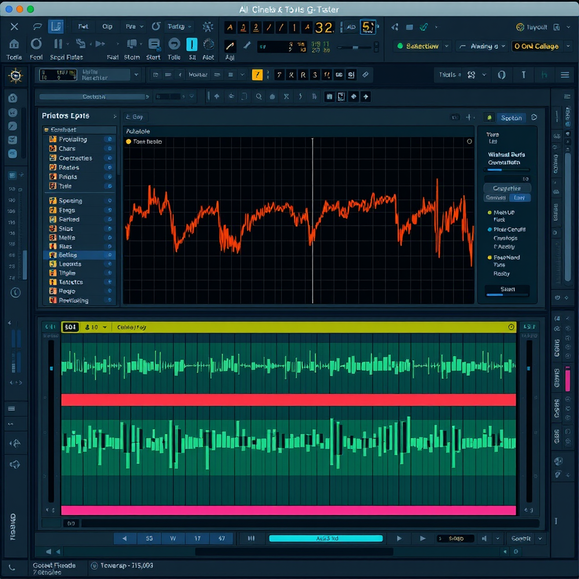Switch to the Spoton tab in the right panel
579x579 pixels.
(511, 118)
